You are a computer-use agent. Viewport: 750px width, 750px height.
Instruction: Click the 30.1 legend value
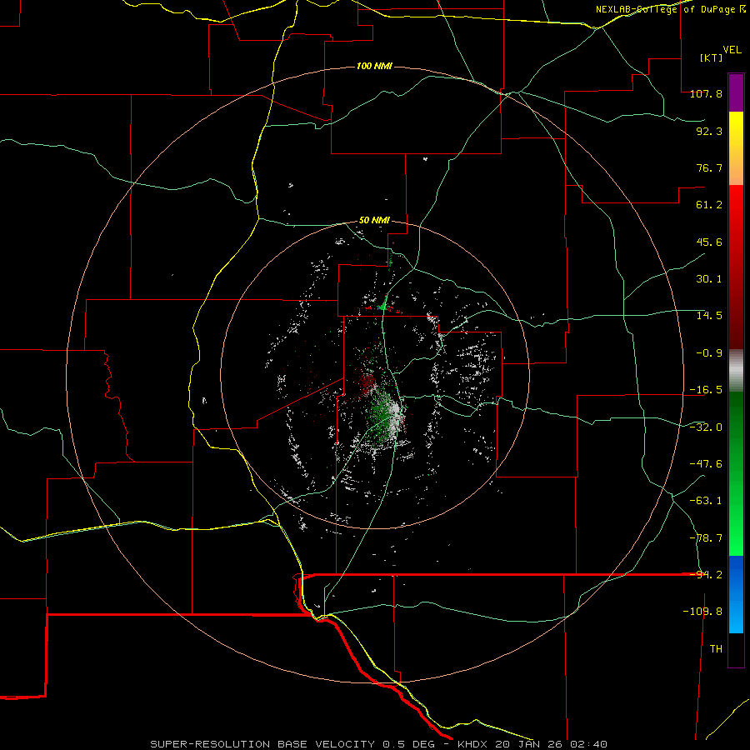pyautogui.click(x=709, y=279)
